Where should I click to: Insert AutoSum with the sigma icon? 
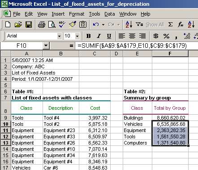point(170,25)
